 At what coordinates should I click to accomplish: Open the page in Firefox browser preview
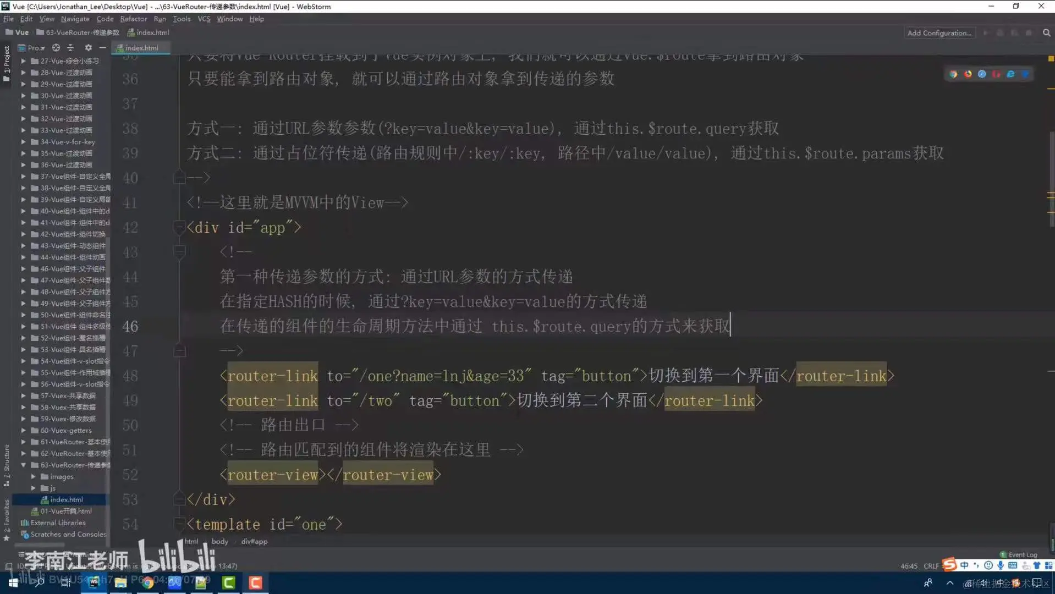click(968, 74)
